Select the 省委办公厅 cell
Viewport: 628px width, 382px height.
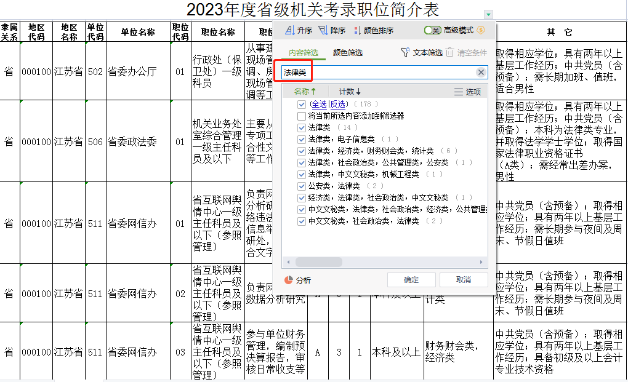[138, 71]
